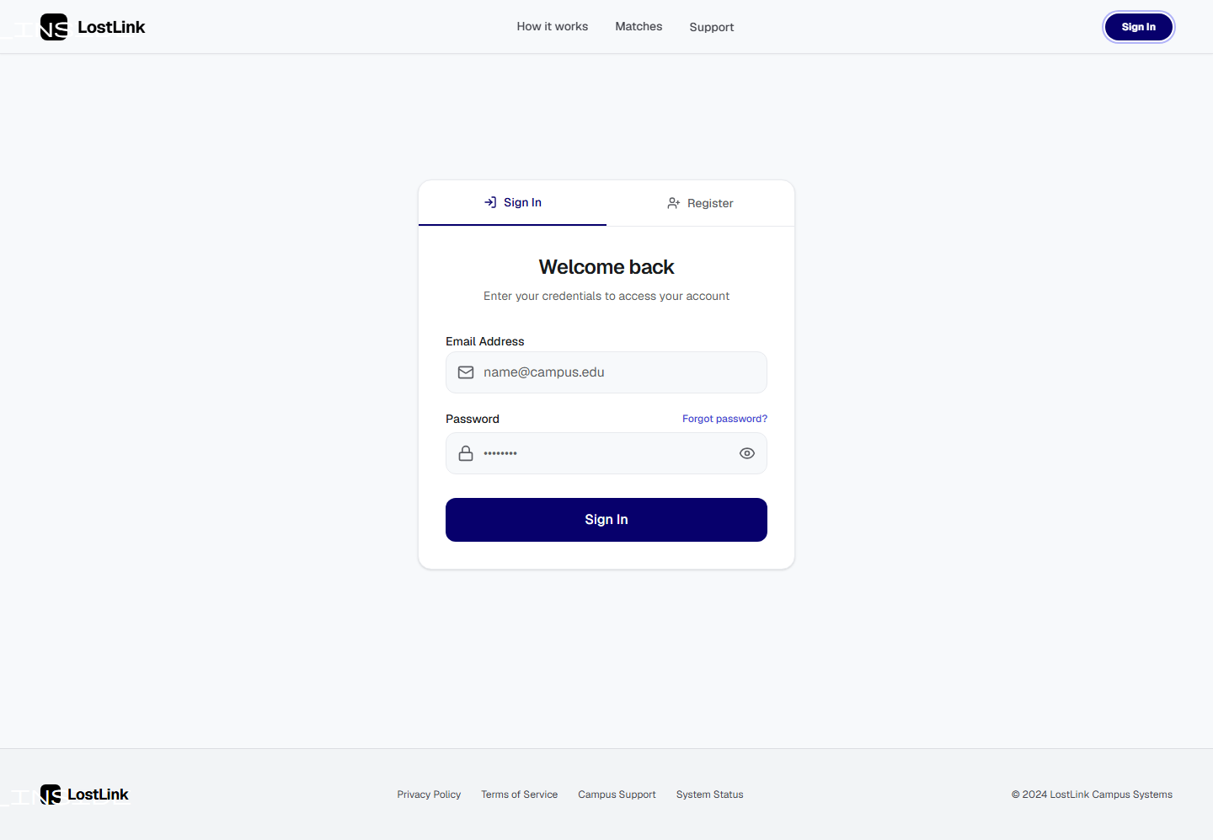Click the LostLink logo icon in footer
Screen dimensions: 1213x840
(51, 795)
